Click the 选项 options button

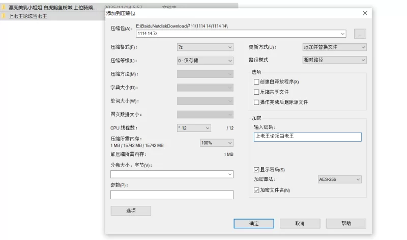131,210
